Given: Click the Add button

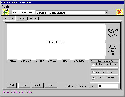Looking at the screenshot, I should (x=11, y=85).
